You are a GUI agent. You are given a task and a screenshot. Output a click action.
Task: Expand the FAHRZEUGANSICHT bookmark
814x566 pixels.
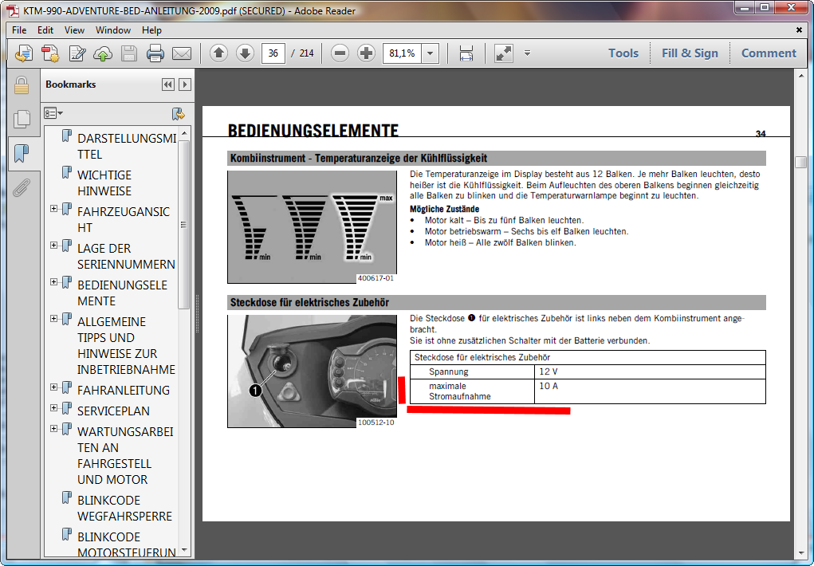(54, 209)
